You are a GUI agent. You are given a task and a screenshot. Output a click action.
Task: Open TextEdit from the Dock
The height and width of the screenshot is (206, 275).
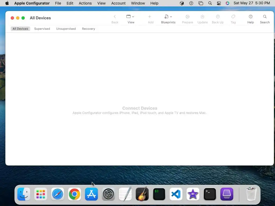coord(125,194)
